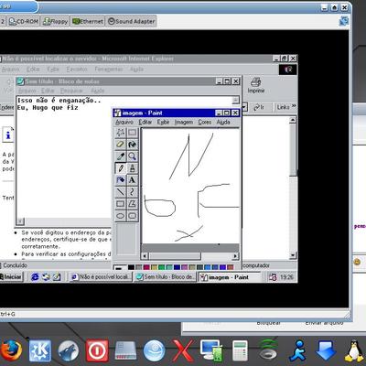Pick the Rounded Rectangle tool
Viewport: 366px width, 366px height.
pyautogui.click(x=132, y=216)
